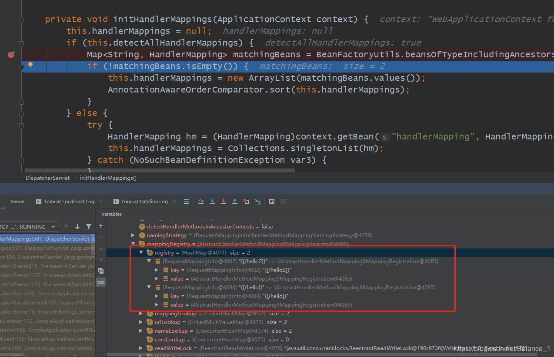
Task: Expand the readWriteLock variable
Action: click(x=141, y=348)
